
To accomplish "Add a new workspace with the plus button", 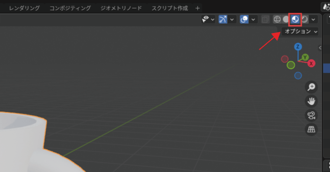I will pyautogui.click(x=198, y=8).
